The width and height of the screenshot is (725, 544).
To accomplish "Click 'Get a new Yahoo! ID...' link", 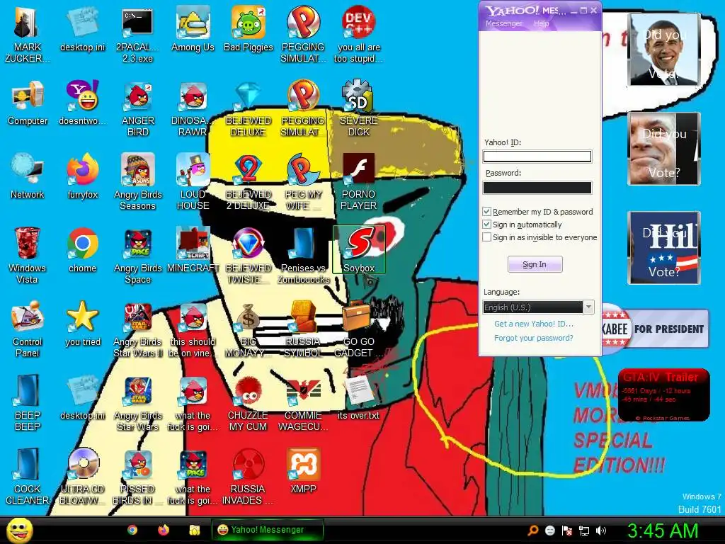I will [534, 324].
